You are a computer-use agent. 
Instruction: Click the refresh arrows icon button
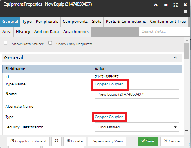tap(56, 141)
